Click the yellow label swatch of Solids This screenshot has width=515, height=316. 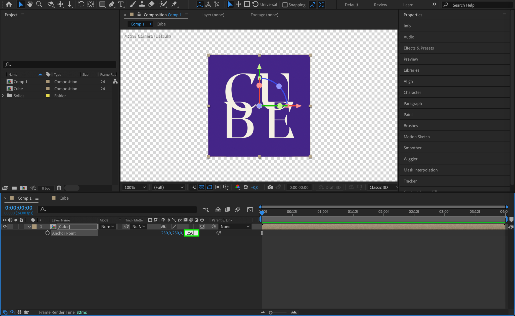[48, 96]
